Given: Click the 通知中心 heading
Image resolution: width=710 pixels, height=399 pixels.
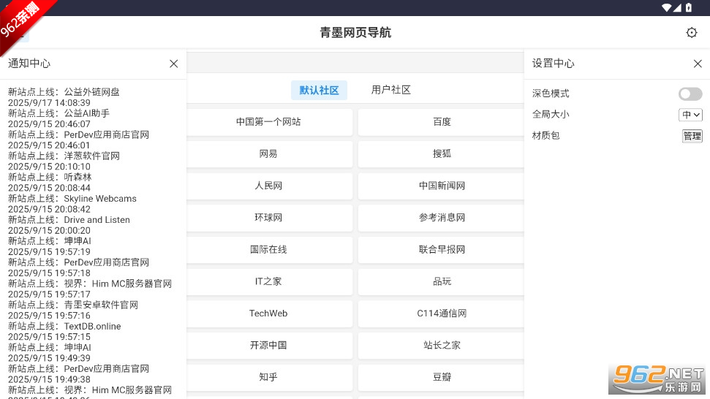Looking at the screenshot, I should (29, 64).
